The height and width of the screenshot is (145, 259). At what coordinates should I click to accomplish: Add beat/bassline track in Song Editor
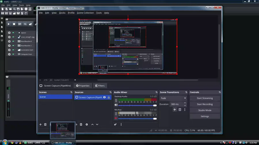pyautogui.click(x=20, y=24)
